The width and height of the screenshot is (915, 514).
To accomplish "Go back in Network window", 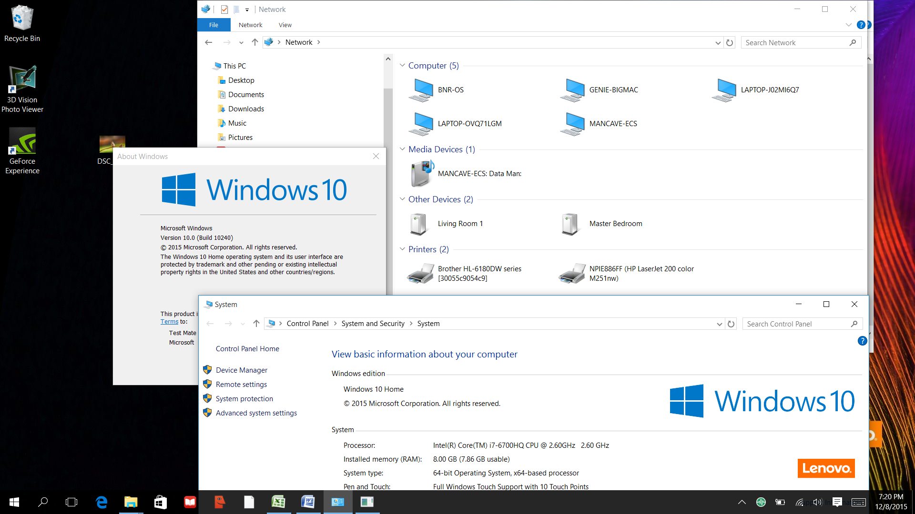I will [x=208, y=42].
